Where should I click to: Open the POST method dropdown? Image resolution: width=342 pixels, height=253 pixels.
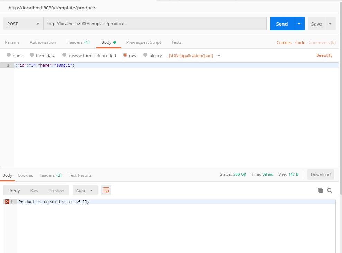[x=23, y=24]
